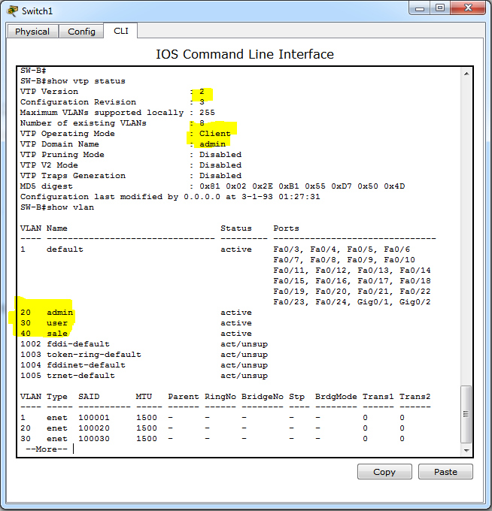The height and width of the screenshot is (511, 492).
Task: Click the CLI scrollbar down arrow
Action: pos(466,451)
